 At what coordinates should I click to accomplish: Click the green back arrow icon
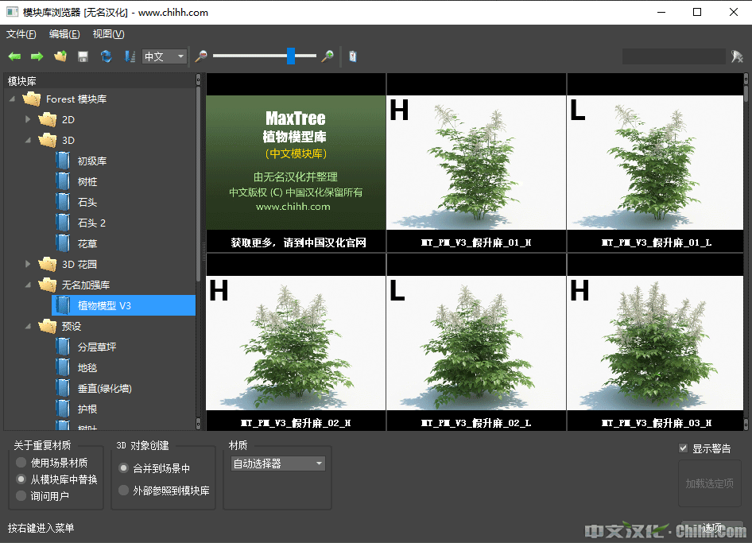click(x=14, y=56)
